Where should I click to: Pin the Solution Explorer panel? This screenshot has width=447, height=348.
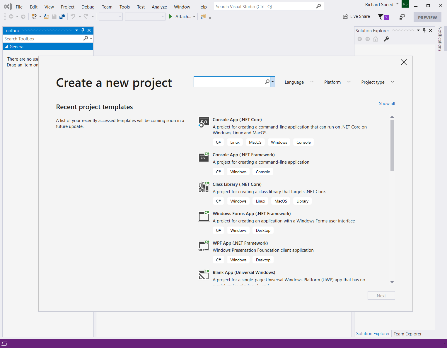pos(424,30)
